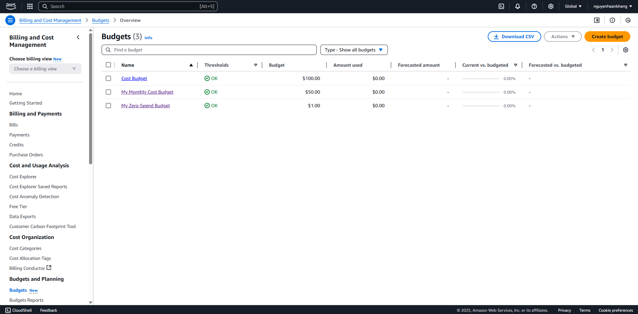Open Cost Anomaly Detection in sidebar

coord(34,196)
